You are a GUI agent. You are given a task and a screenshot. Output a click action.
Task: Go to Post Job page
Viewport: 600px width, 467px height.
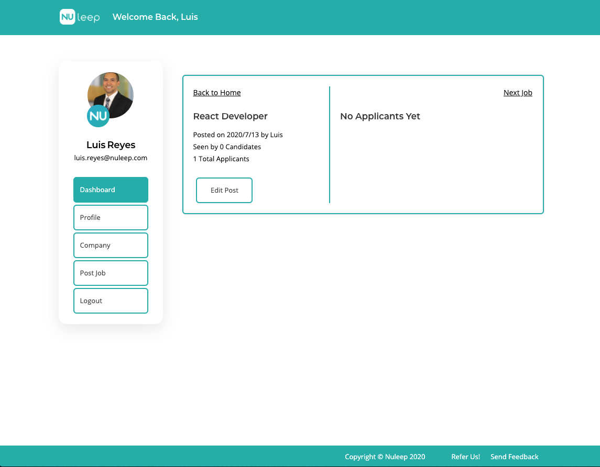point(111,273)
